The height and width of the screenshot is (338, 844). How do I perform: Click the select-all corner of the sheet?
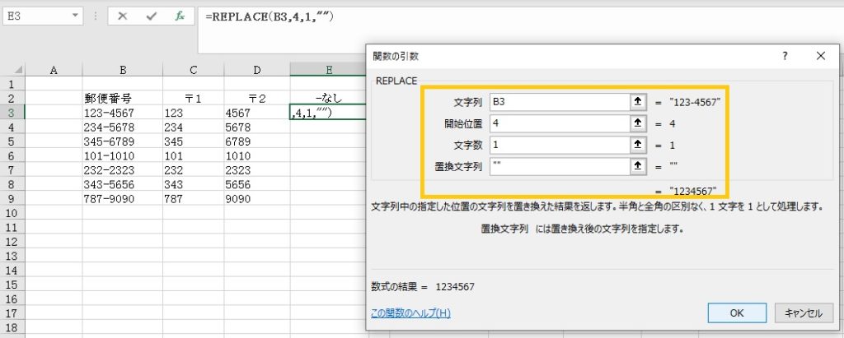click(x=12, y=71)
